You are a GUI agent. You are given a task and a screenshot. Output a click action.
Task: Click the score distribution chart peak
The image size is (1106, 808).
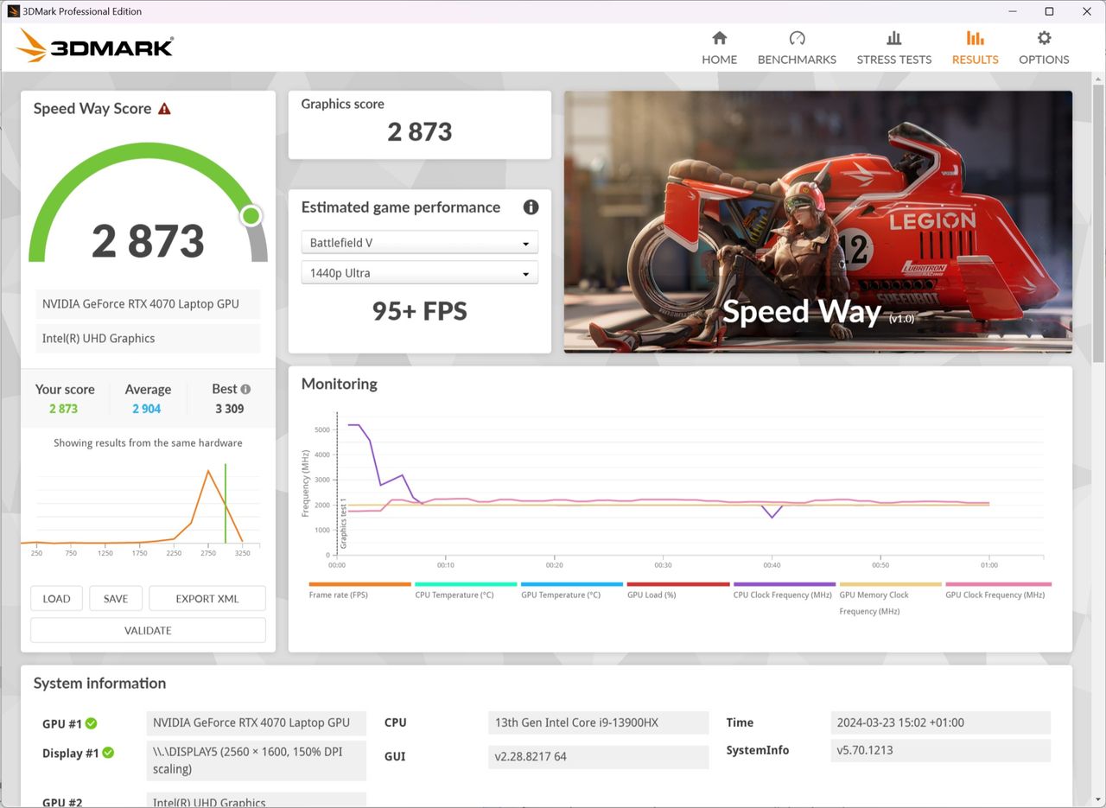click(208, 471)
